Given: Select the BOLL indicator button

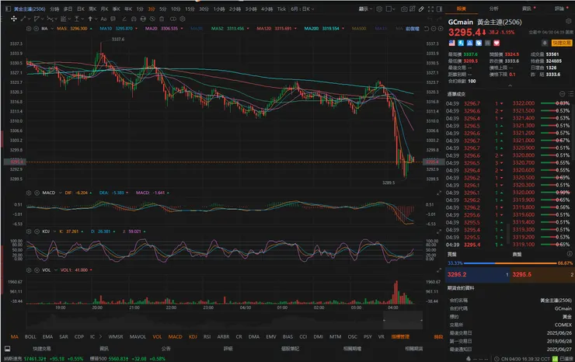Looking at the screenshot, I should (30, 336).
